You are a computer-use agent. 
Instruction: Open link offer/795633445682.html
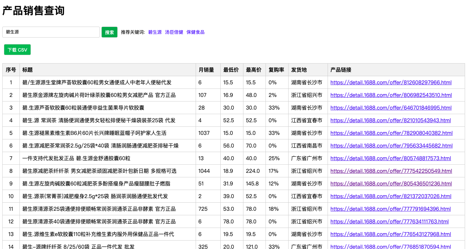(392, 146)
